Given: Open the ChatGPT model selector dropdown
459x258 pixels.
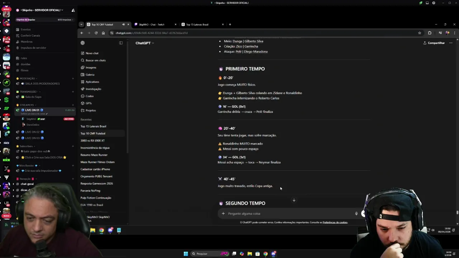Looking at the screenshot, I should tap(145, 43).
